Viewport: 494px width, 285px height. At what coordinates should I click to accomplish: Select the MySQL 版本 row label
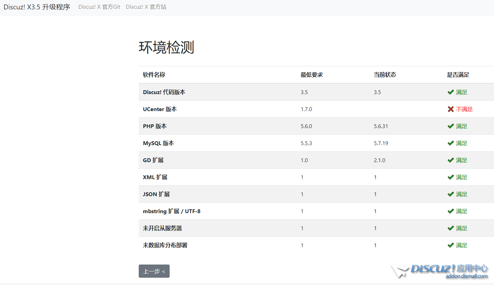pyautogui.click(x=159, y=143)
